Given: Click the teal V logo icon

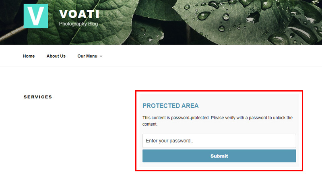Looking at the screenshot, I should click(36, 16).
